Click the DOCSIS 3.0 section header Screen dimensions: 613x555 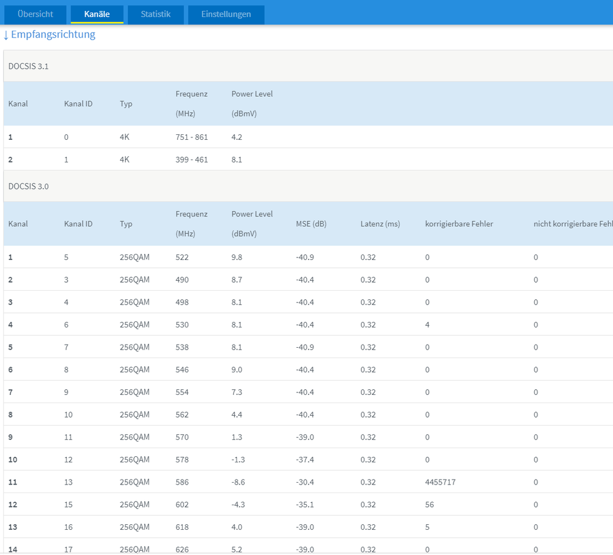click(28, 186)
